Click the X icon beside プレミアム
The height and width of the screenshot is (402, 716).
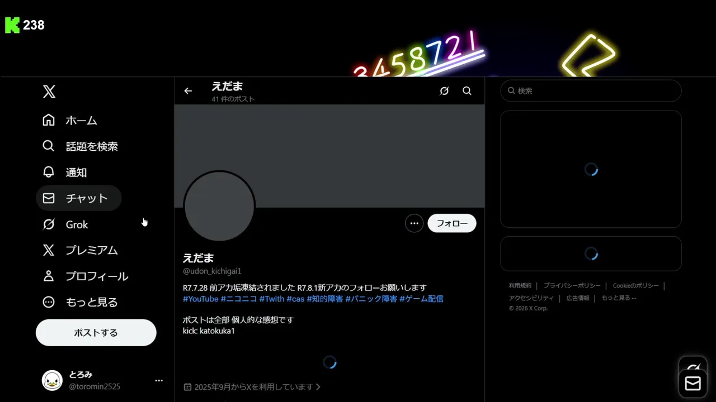coord(49,250)
